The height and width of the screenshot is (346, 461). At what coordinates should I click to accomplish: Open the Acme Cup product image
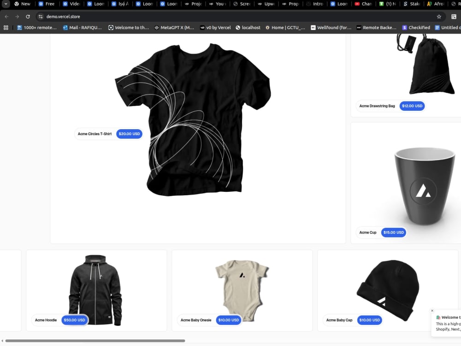[425, 186]
